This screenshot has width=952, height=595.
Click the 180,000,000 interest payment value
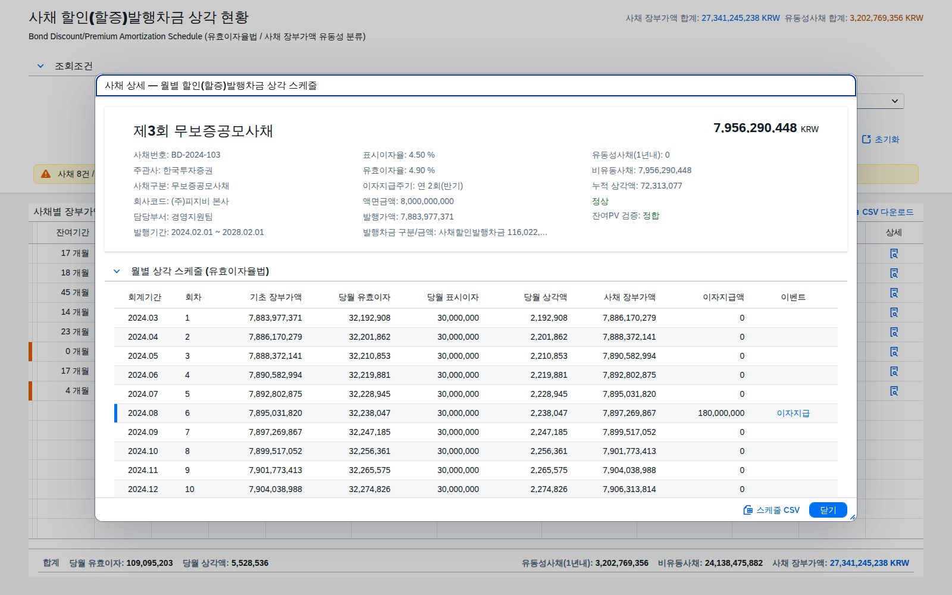[x=721, y=413]
